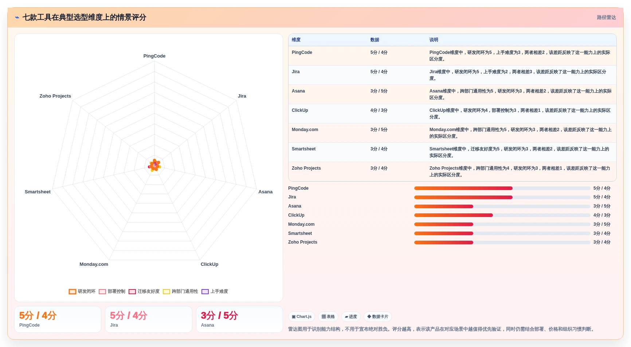Click the blue title icon beside heading

[17, 17]
